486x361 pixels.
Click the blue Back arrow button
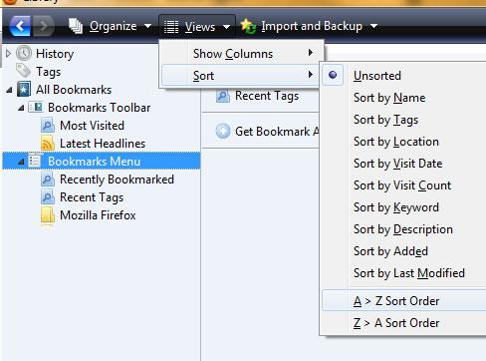click(x=20, y=26)
